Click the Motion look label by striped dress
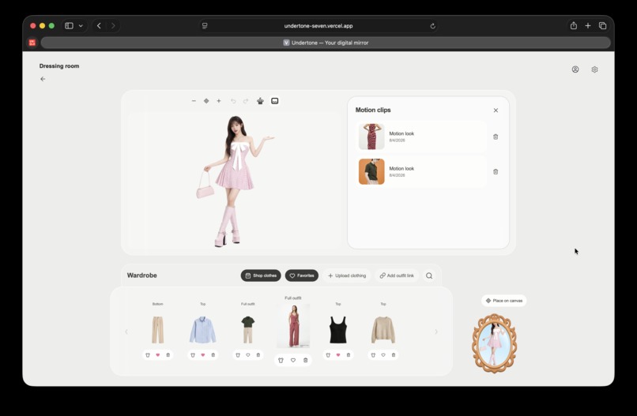 coord(401,133)
